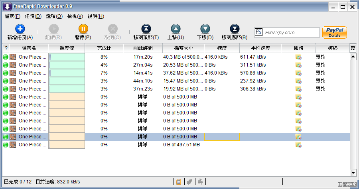
Task: Click the '20.53 MB of 500...' size cell
Action: coord(183,65)
